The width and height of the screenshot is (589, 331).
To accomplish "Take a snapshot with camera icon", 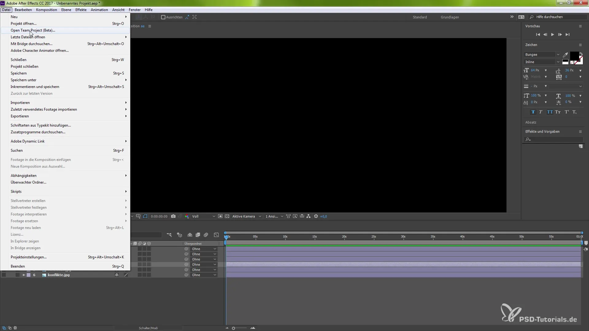I will click(173, 216).
